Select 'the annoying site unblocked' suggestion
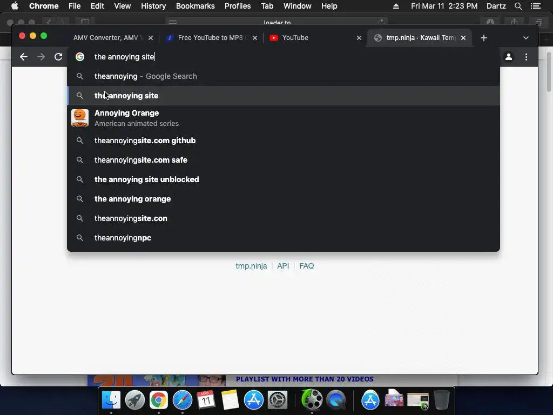 point(284,179)
